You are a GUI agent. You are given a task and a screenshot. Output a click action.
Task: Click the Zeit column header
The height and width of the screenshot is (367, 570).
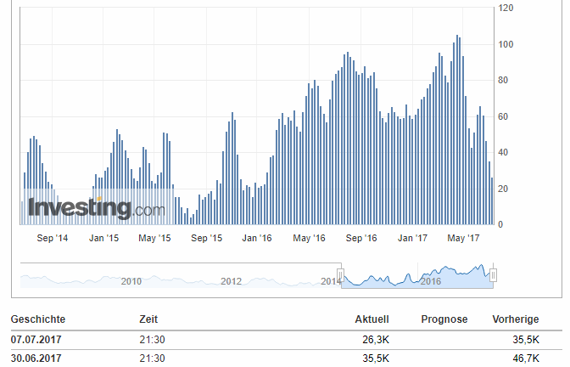[x=148, y=319]
